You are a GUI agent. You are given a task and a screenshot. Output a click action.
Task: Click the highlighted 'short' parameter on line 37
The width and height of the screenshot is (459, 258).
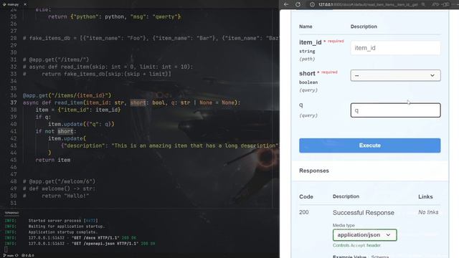(x=138, y=102)
